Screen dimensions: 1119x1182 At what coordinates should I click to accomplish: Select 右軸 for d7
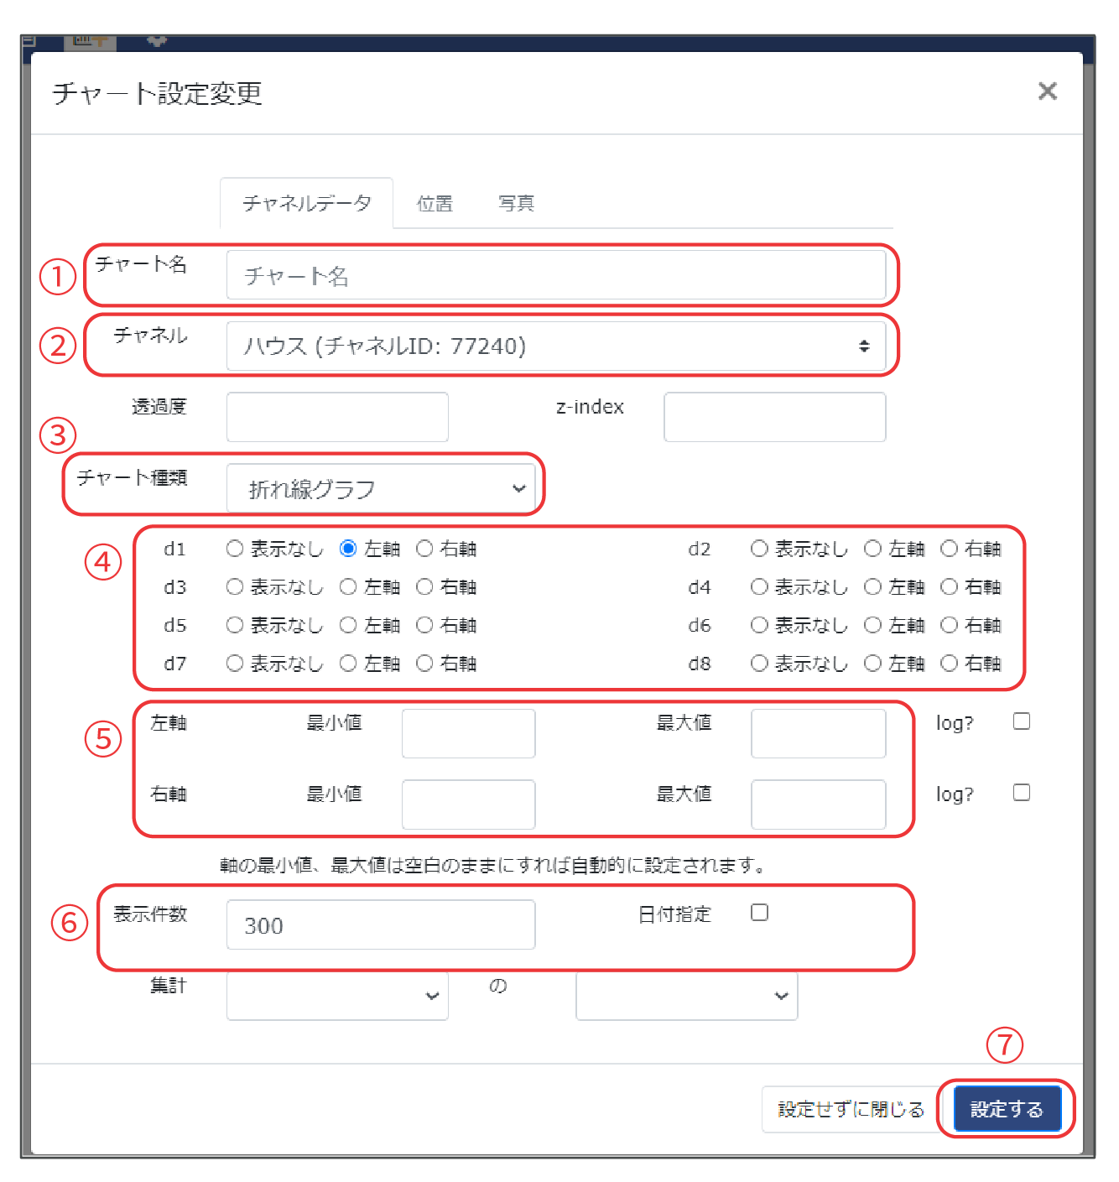click(424, 664)
